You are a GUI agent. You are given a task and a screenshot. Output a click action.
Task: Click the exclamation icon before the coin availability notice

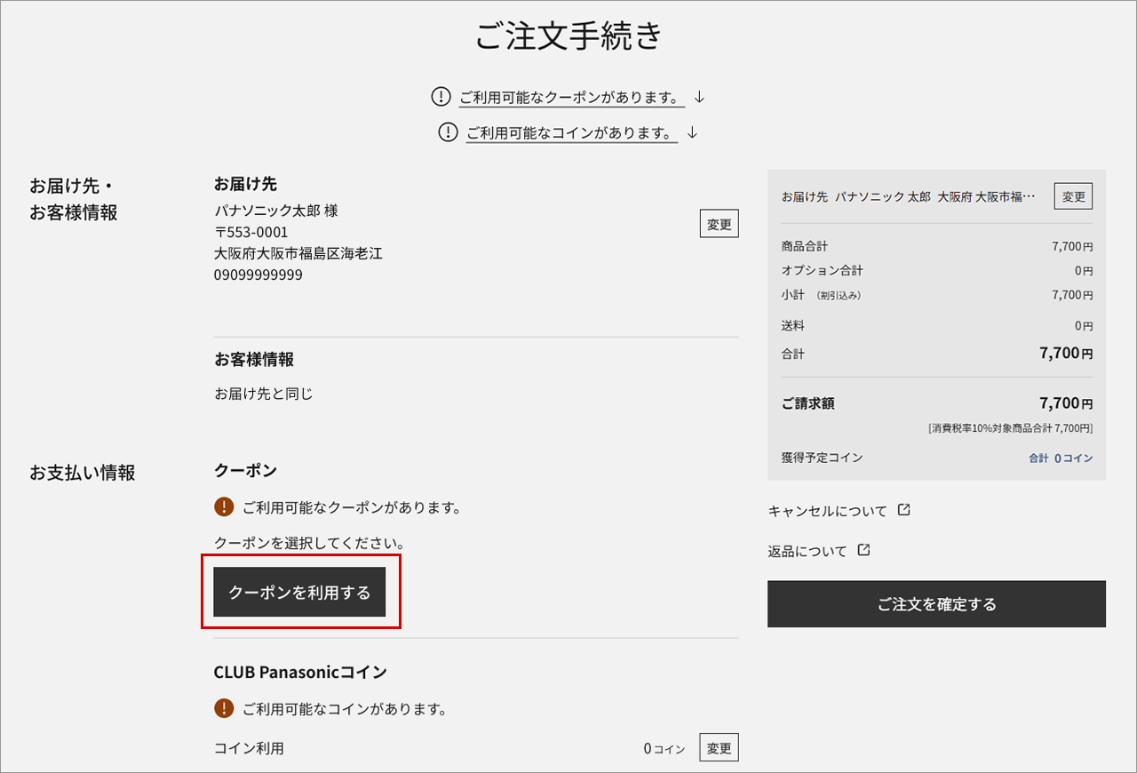(x=448, y=131)
